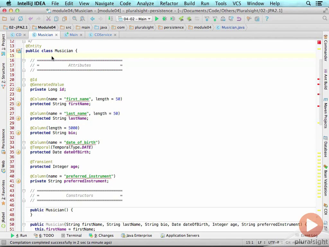
Task: Open the Terminal tool window button
Action: [71, 235]
